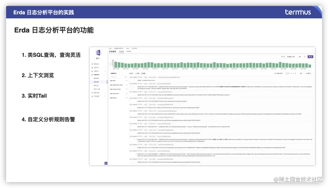Go to results page 2
The height and width of the screenshot is (188, 328).
(x=289, y=73)
